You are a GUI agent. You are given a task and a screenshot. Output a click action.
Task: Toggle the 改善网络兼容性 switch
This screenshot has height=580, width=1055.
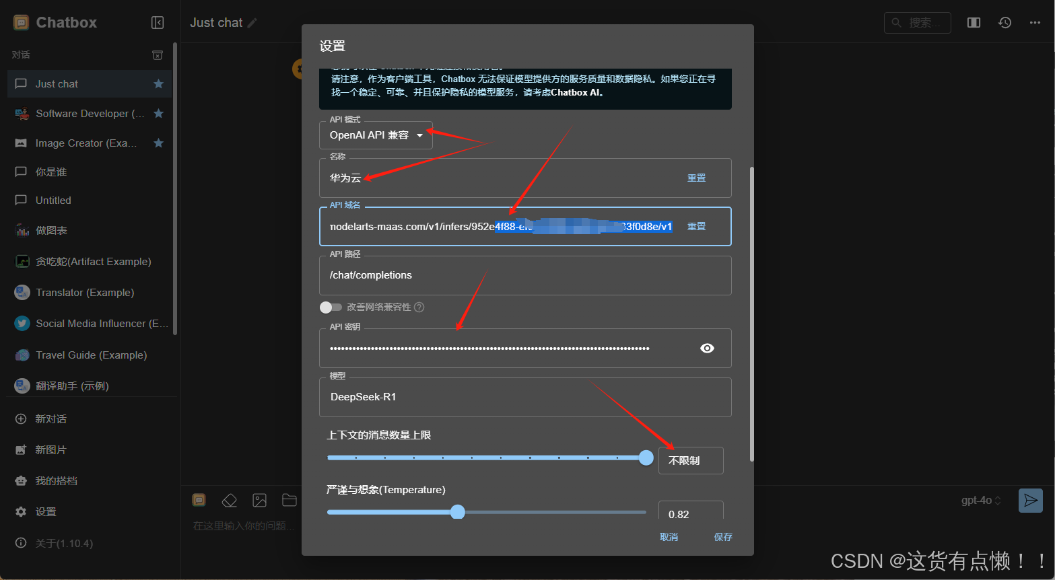331,307
